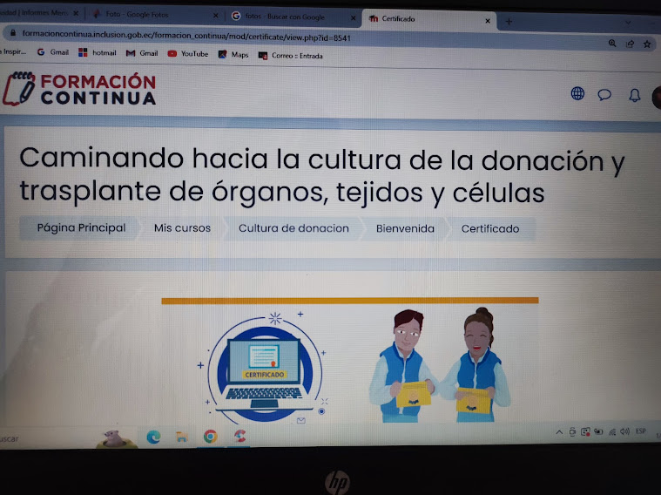Open the YouTube bookmark
This screenshot has height=495, width=661.
click(187, 54)
